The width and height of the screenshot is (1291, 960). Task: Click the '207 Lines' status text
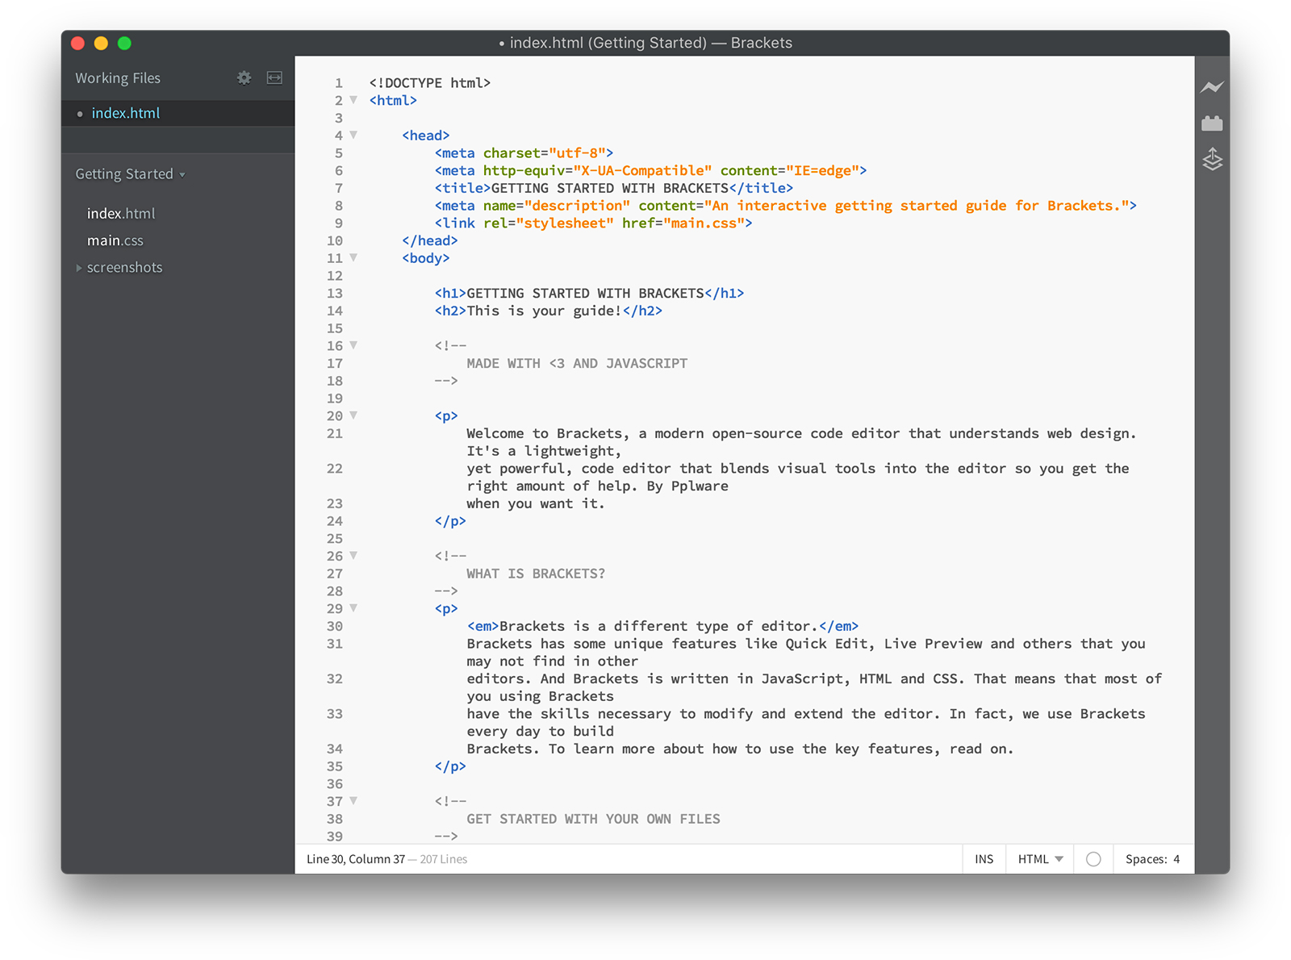pos(444,859)
